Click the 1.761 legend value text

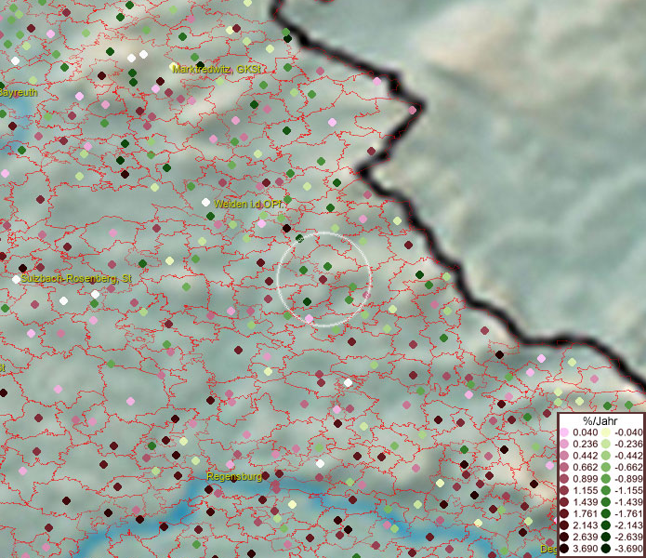click(585, 513)
